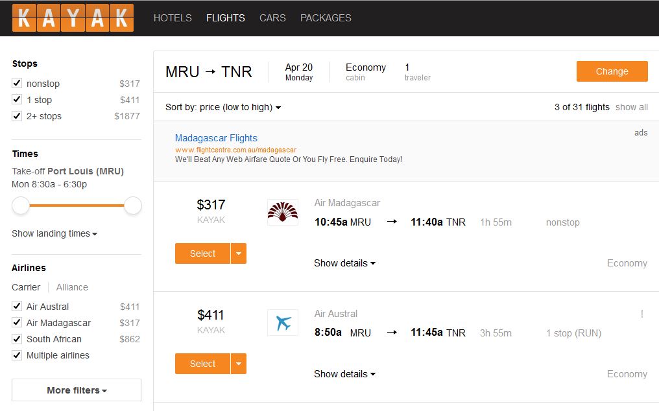The width and height of the screenshot is (659, 411).
Task: Open the flightcentre.com.au/madagascar URL link
Action: [x=236, y=150]
